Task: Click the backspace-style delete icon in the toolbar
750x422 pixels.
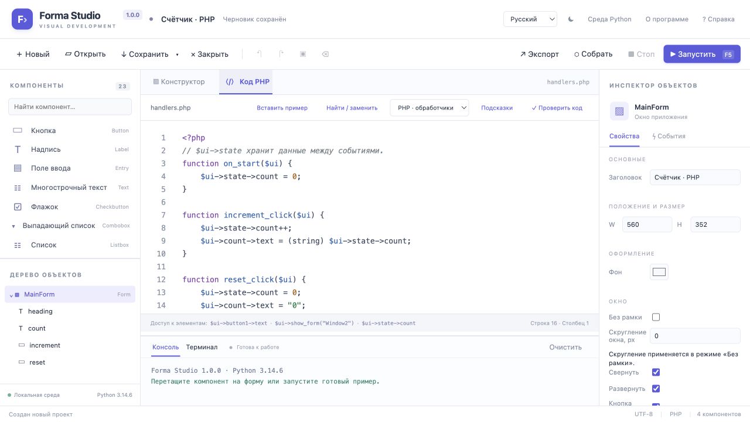Action: (325, 54)
